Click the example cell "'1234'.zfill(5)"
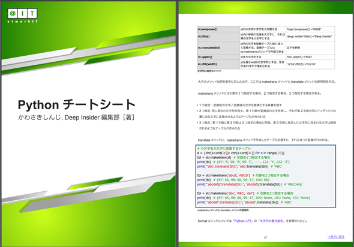 [x=310, y=64]
